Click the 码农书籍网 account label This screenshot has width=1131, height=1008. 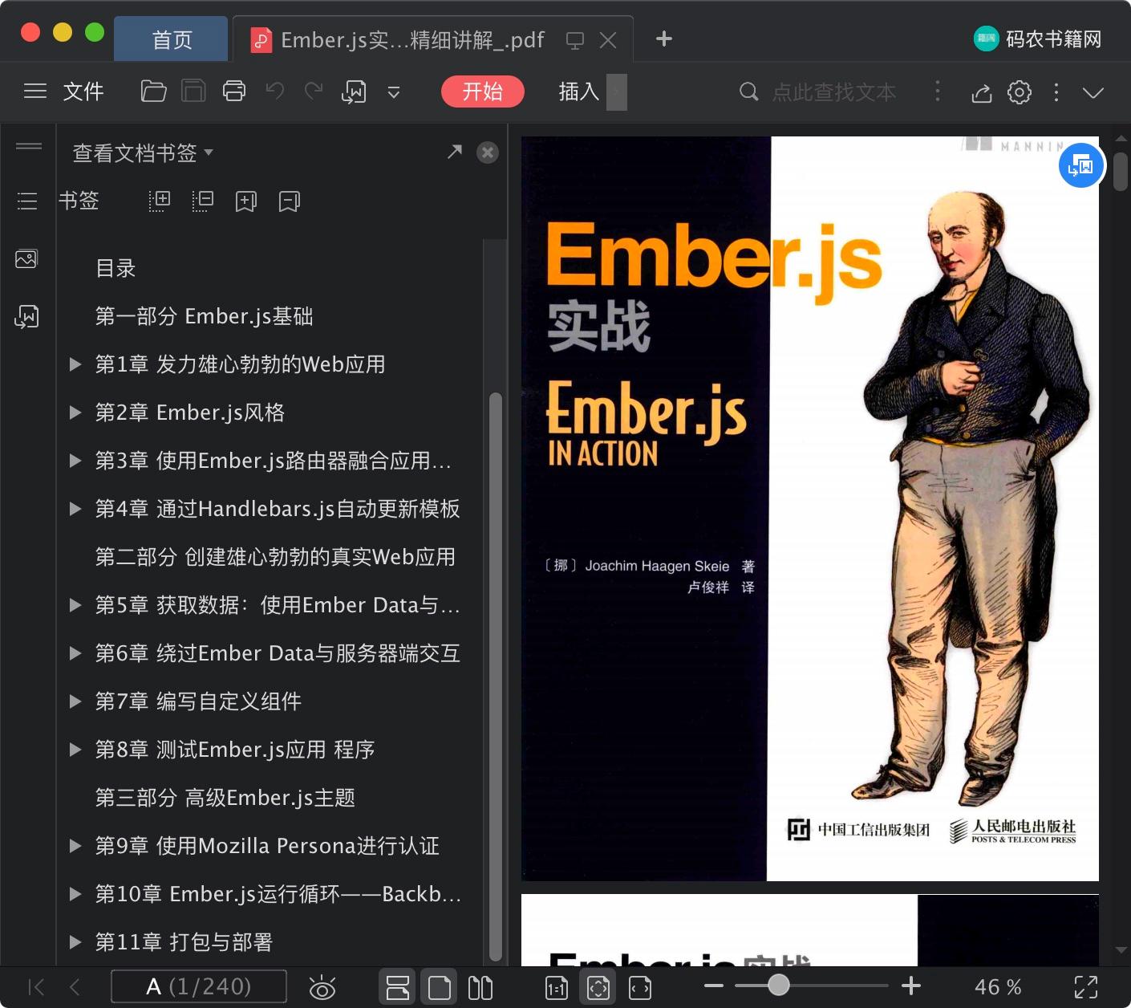tap(1037, 39)
